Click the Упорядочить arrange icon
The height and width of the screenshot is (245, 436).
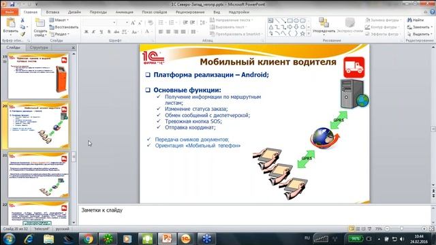tap(324, 22)
